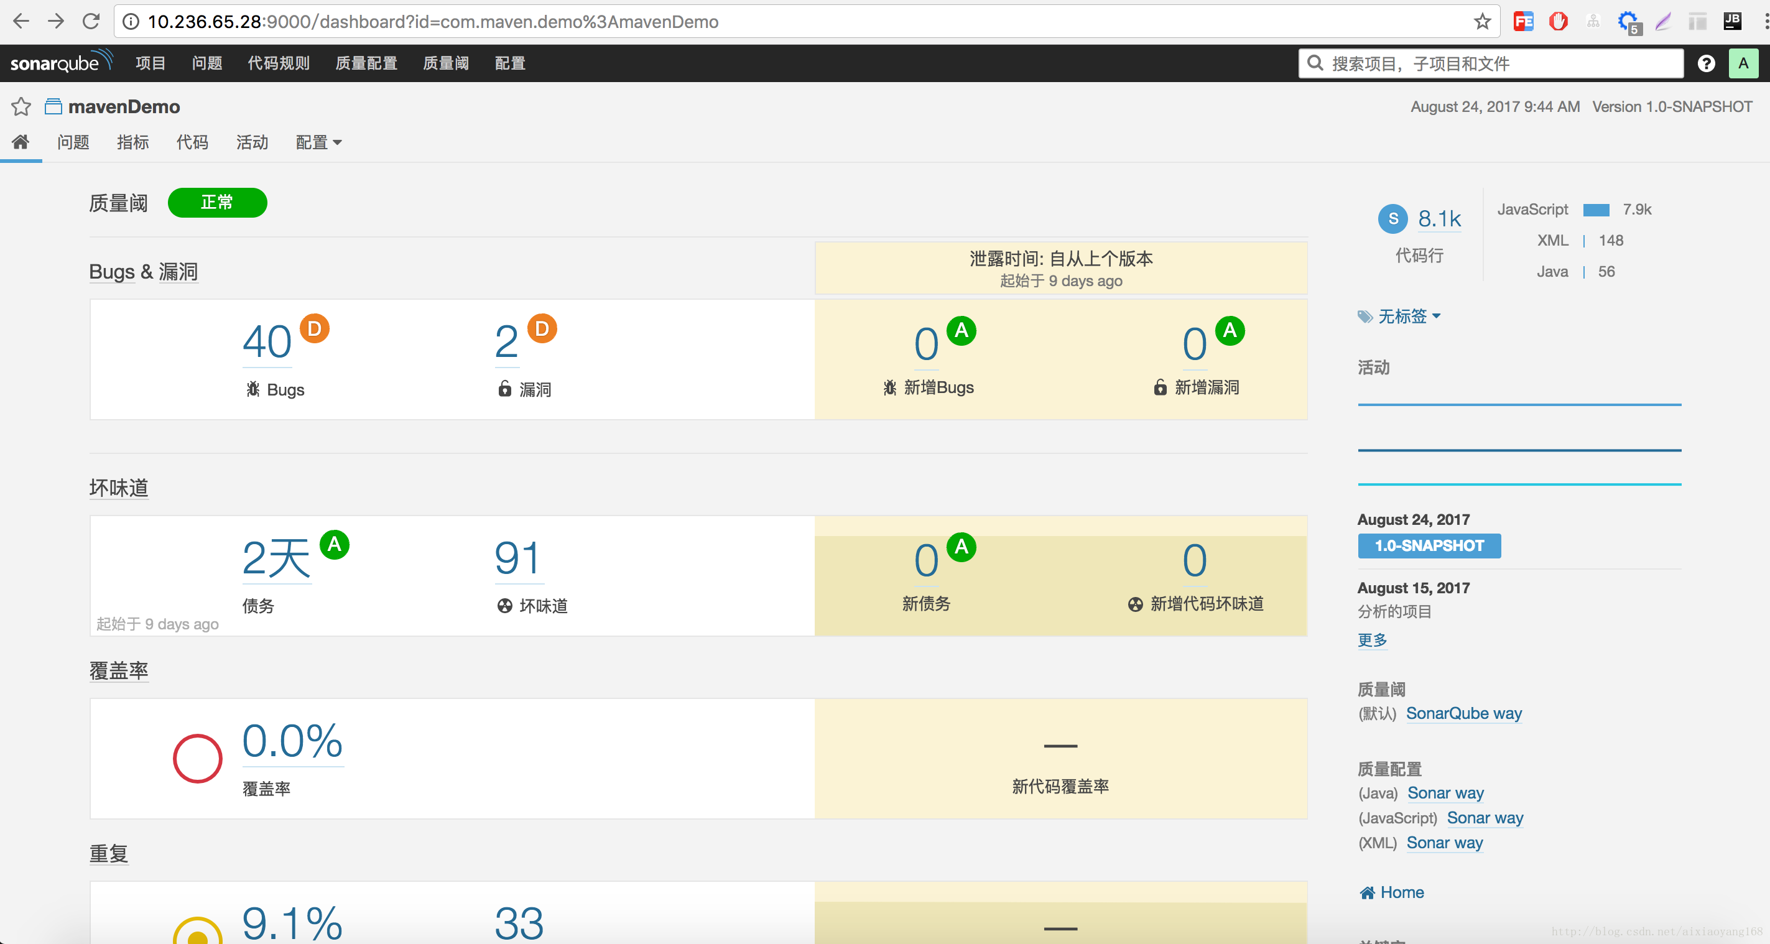Reload the page with the browser refresh icon

pyautogui.click(x=91, y=21)
